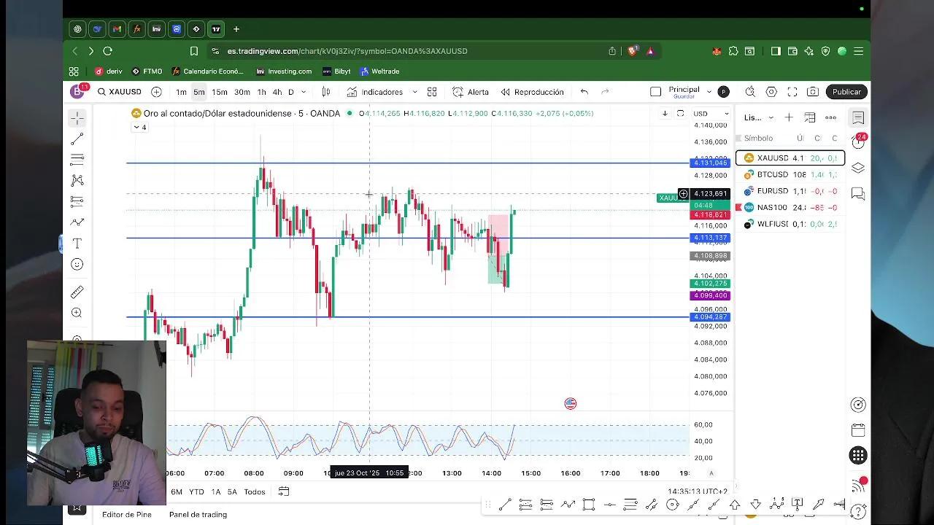Image resolution: width=934 pixels, height=525 pixels.
Task: Switch to the 15m timeframe
Action: [220, 92]
